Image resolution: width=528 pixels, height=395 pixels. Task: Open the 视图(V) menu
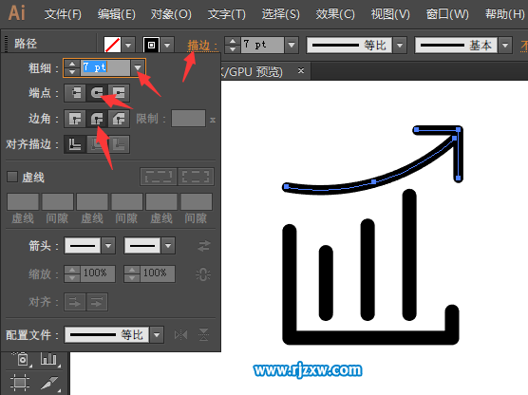coord(390,14)
